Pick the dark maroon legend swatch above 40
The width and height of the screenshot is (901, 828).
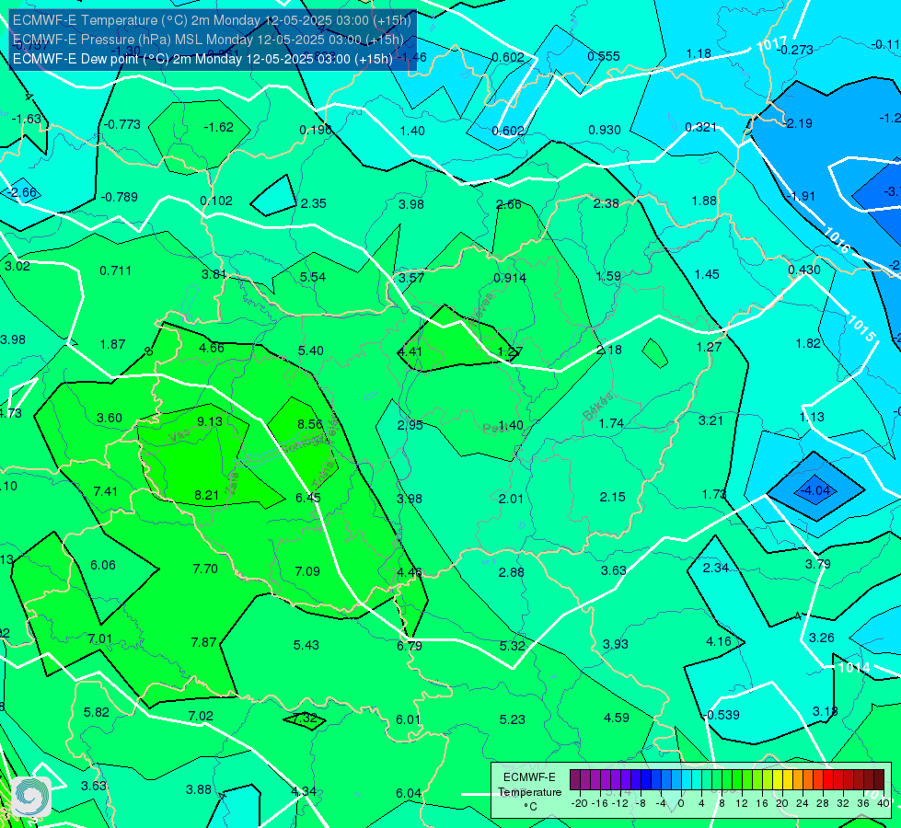(x=879, y=780)
